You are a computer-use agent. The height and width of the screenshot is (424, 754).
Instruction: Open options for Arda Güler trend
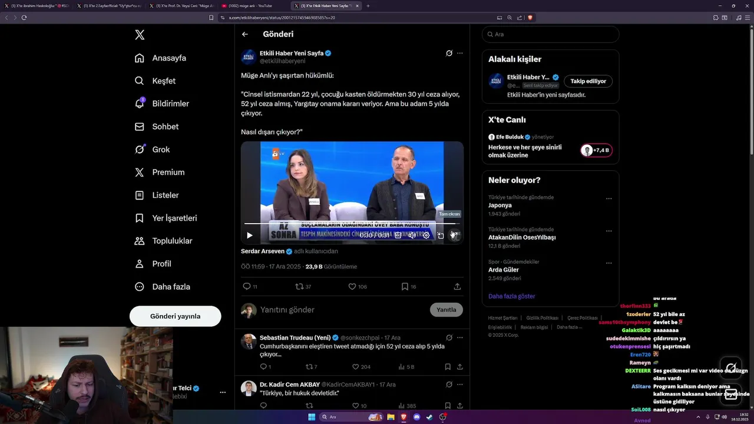click(x=609, y=263)
